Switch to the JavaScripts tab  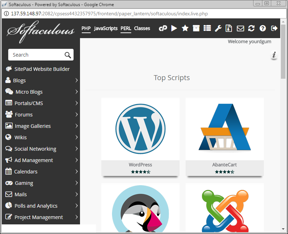106,28
